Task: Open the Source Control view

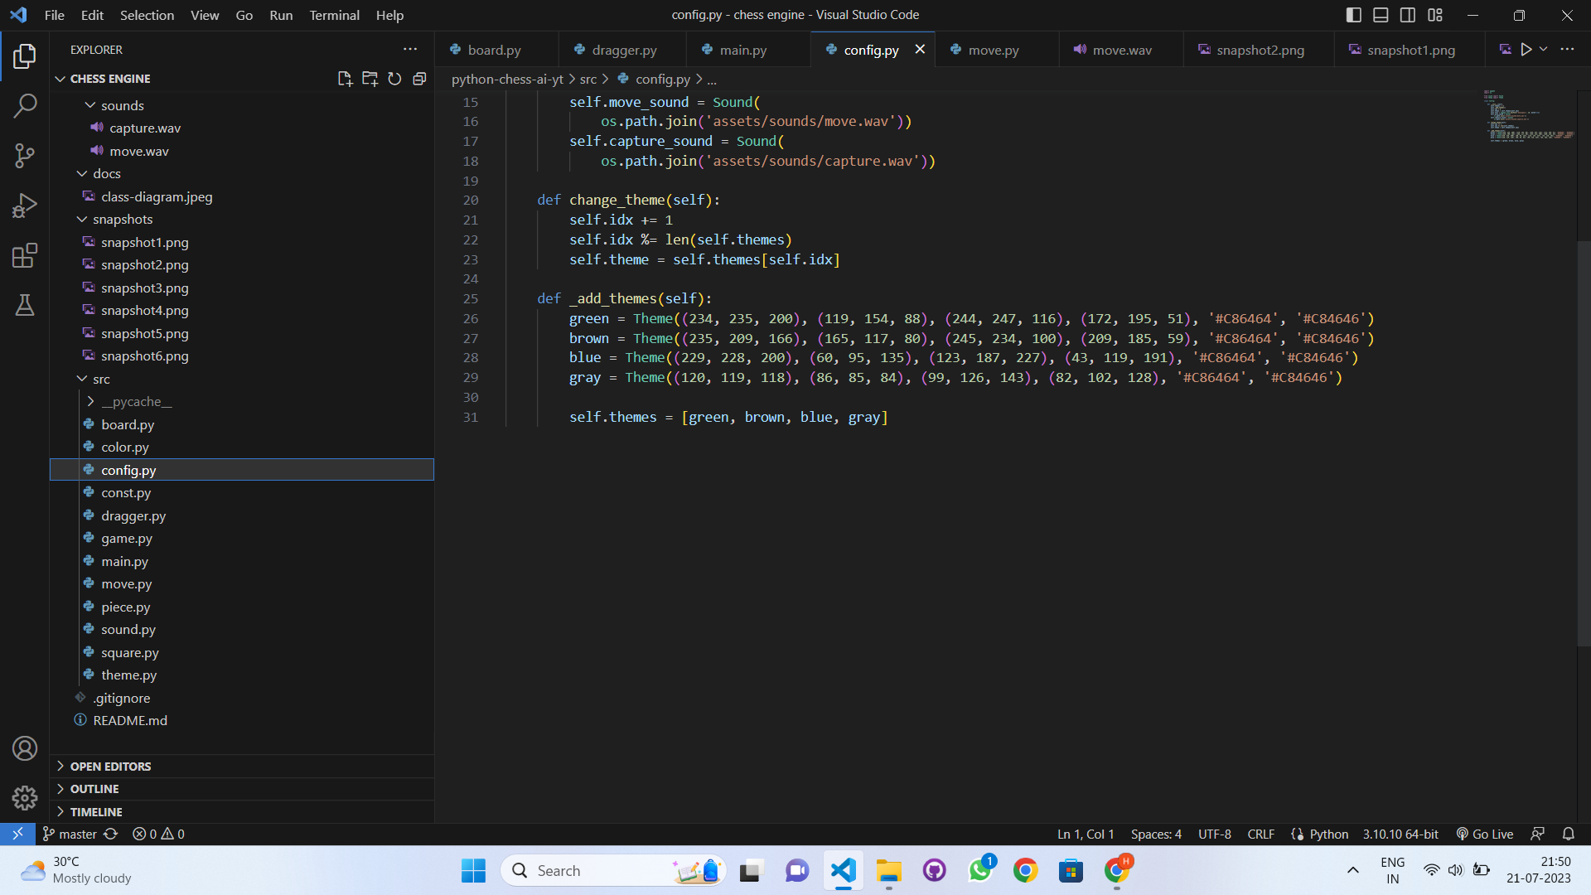Action: click(x=25, y=155)
